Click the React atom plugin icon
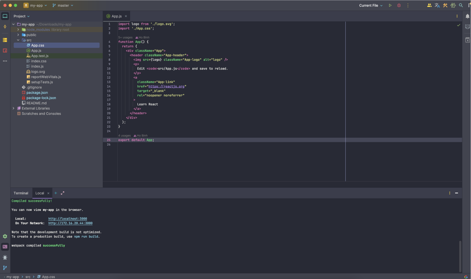 point(453,5)
